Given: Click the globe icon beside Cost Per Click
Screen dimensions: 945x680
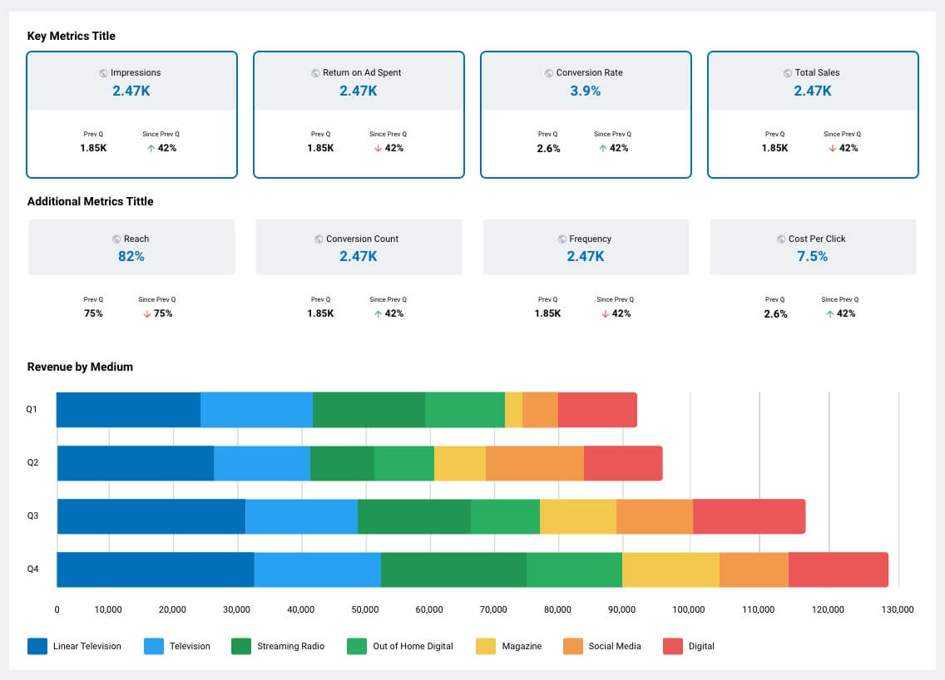Looking at the screenshot, I should coord(781,239).
